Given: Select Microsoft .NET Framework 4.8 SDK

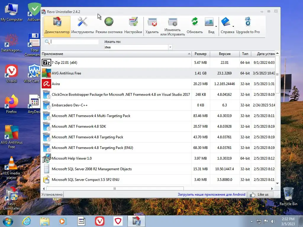Looking at the screenshot, I should [x=158, y=126].
